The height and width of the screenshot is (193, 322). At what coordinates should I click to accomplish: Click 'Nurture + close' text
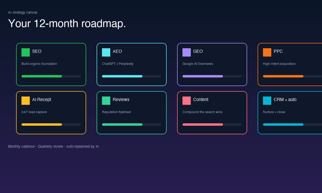(274, 112)
